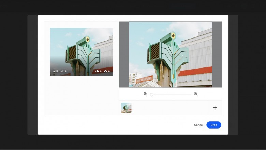Click the thumbs-up appreciation icon on preview
266x150 pixels.
click(x=97, y=71)
